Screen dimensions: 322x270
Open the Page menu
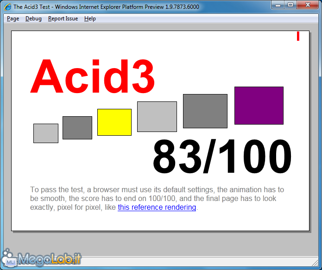tap(13, 19)
